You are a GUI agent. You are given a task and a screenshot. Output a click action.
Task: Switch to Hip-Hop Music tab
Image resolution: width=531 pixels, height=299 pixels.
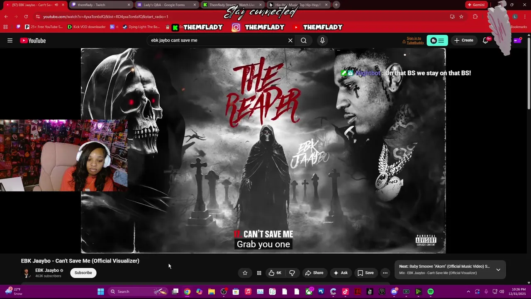tap(297, 5)
